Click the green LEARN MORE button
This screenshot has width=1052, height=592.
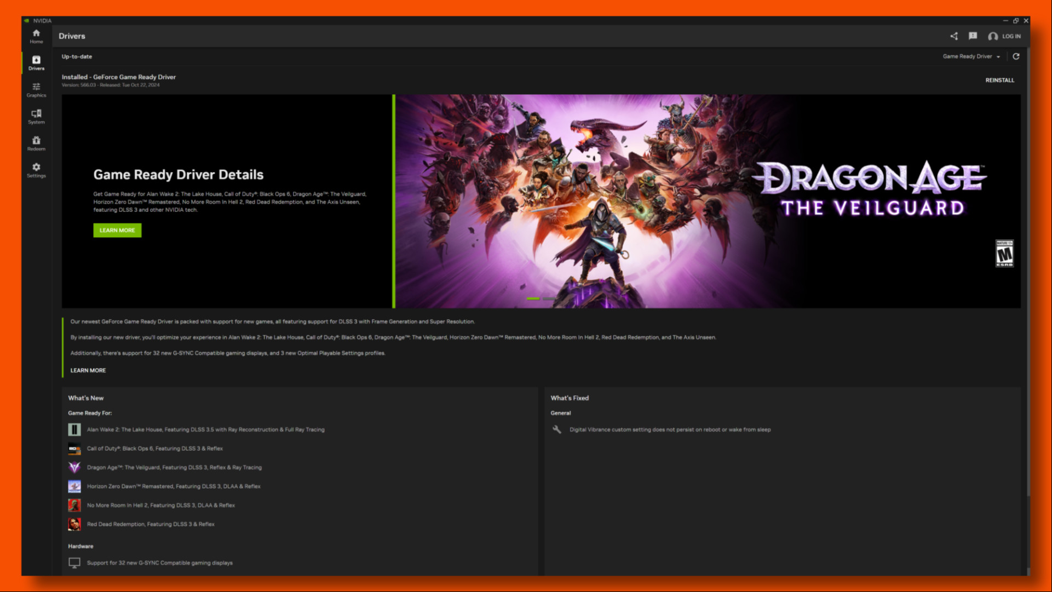coord(117,230)
